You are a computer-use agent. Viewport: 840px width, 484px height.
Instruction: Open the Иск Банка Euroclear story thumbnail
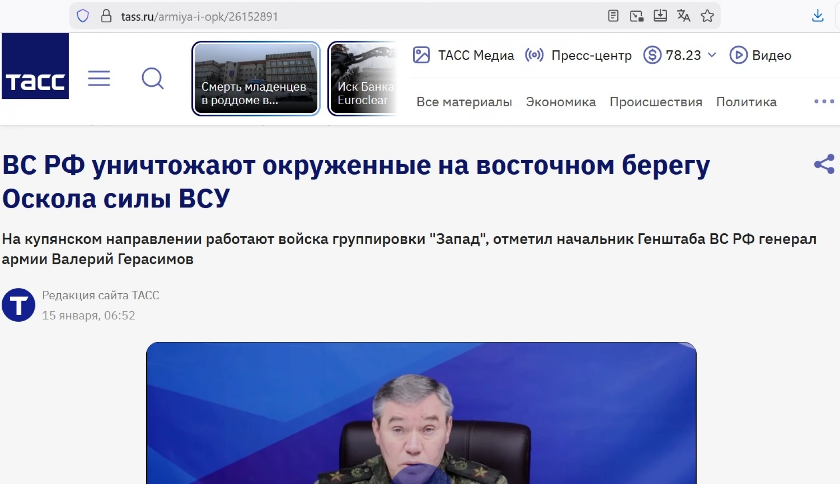[x=363, y=78]
